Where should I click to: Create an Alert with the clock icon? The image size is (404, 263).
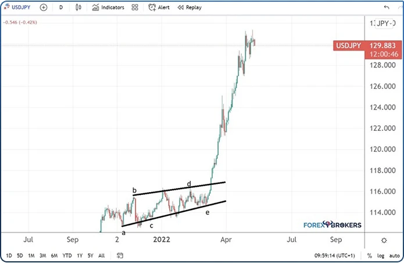pos(159,8)
